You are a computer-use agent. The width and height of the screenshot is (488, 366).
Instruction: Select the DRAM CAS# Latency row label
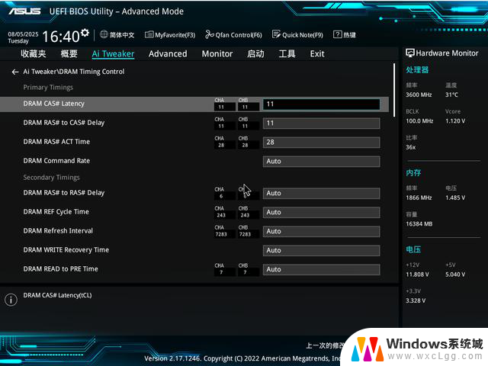click(x=54, y=104)
